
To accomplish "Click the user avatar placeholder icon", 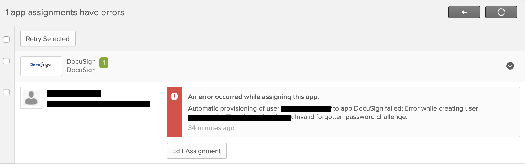I will 31,98.
